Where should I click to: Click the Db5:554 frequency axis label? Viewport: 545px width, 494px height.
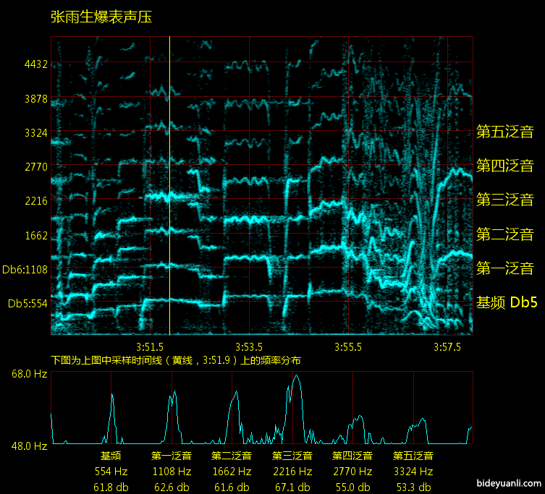[x=27, y=303]
